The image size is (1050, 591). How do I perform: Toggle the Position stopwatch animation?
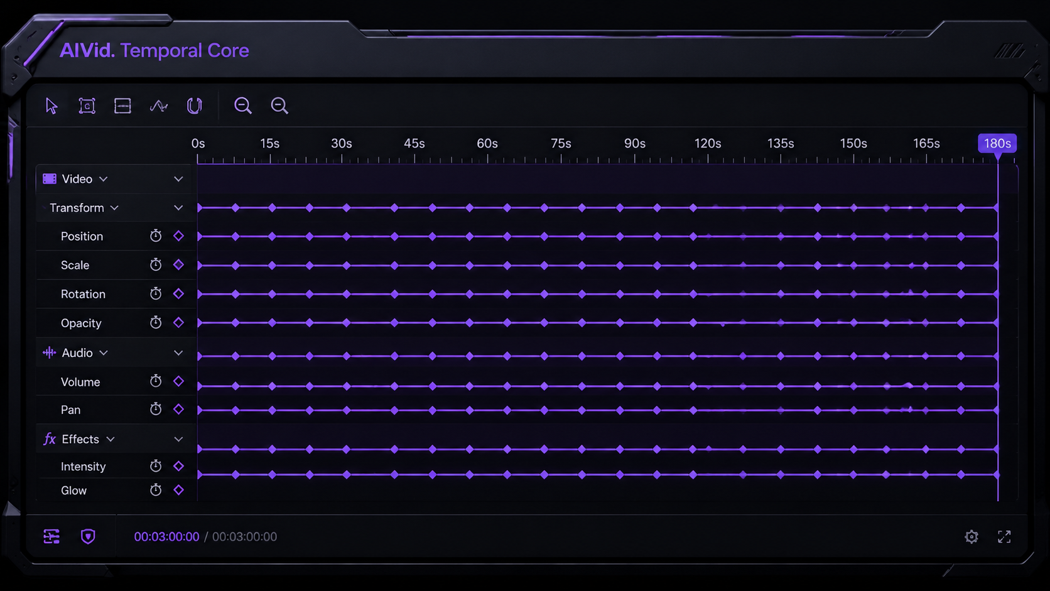[x=156, y=236]
